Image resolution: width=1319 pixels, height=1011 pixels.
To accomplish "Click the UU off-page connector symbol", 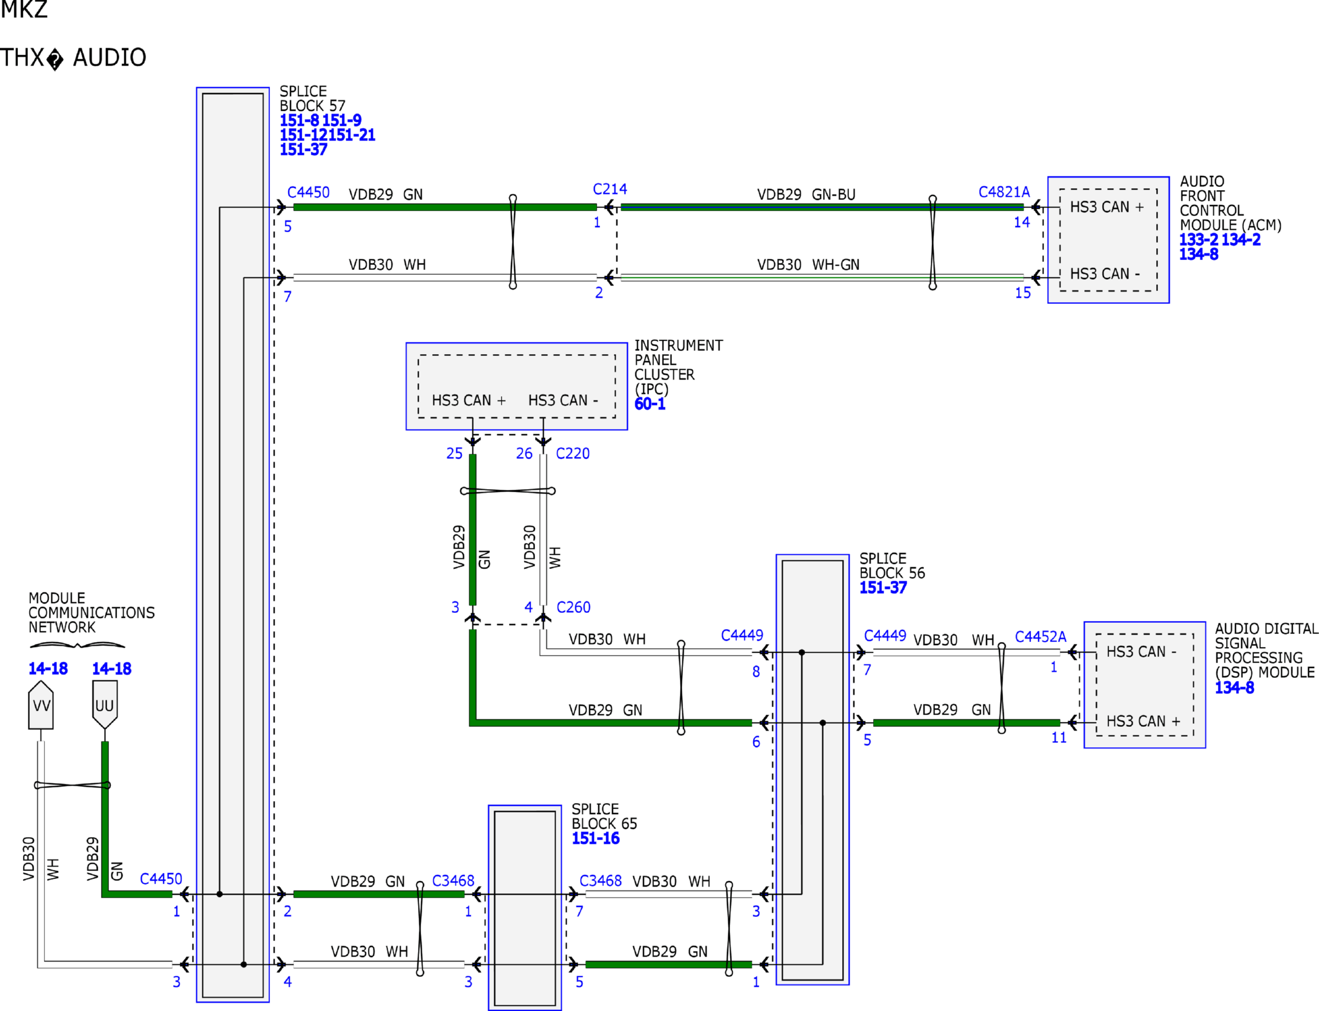I will (105, 705).
